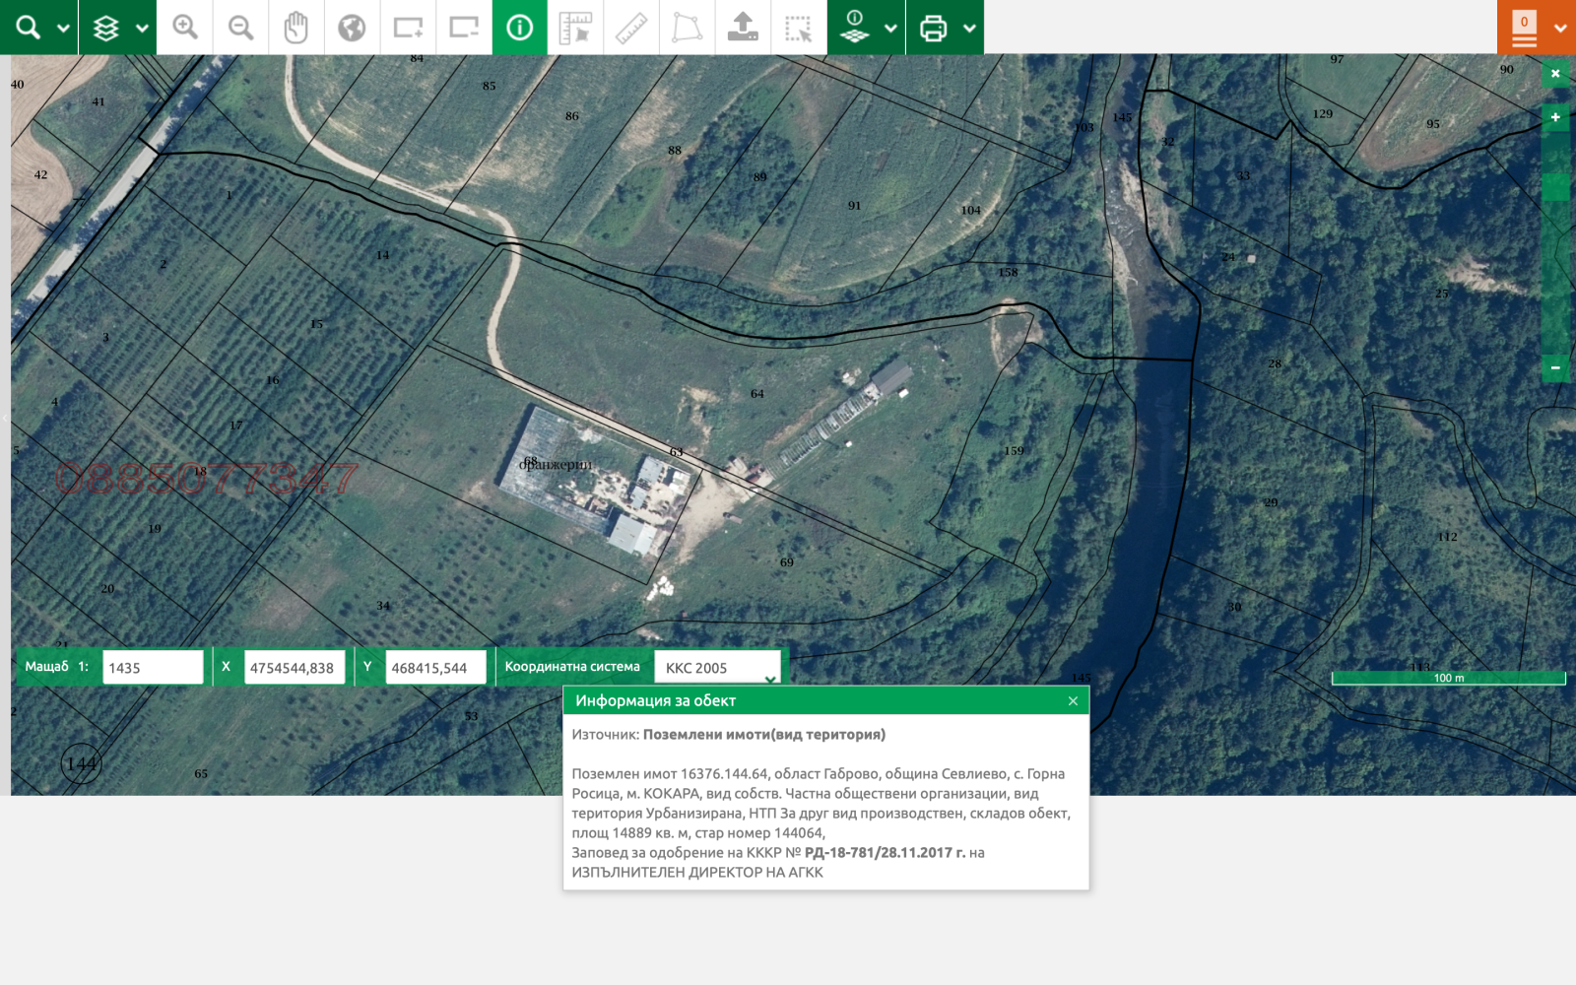1576x985 pixels.
Task: Open the map layers icon
Action: [105, 28]
